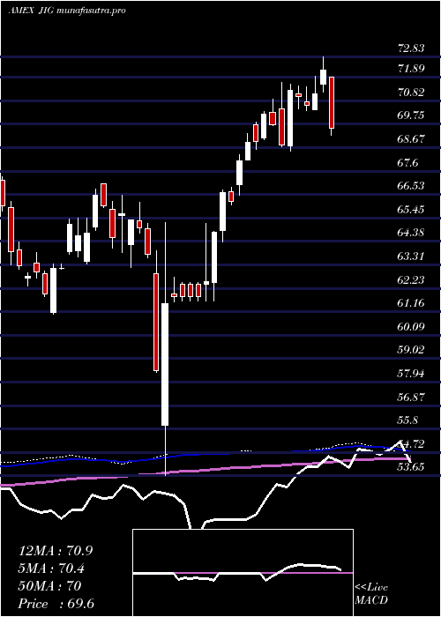
Task: Click inside the MACD inset chart
Action: point(243,573)
